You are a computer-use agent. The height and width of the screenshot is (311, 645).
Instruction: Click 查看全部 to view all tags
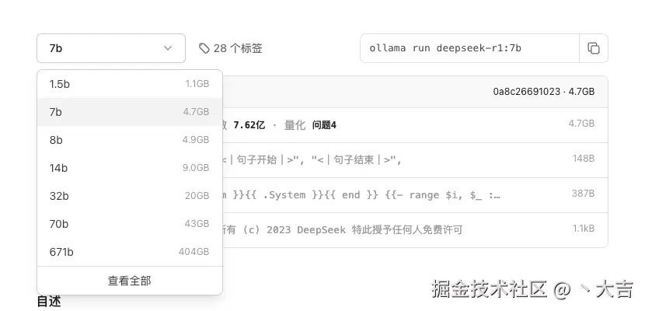point(130,281)
